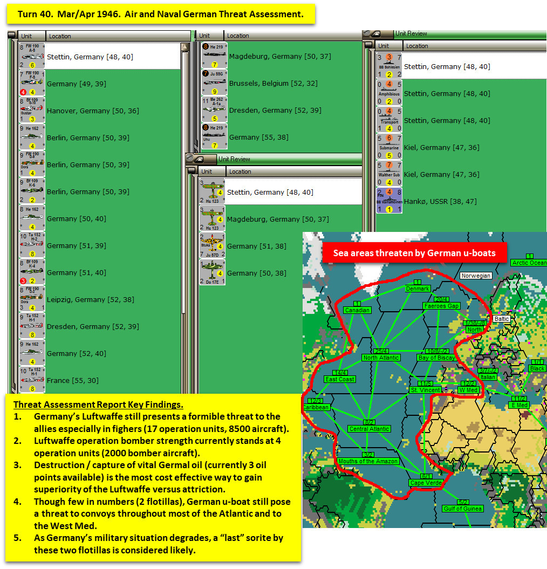Select the He 162 unit icon in Berlin
This screenshot has width=547, height=569.
coord(32,137)
